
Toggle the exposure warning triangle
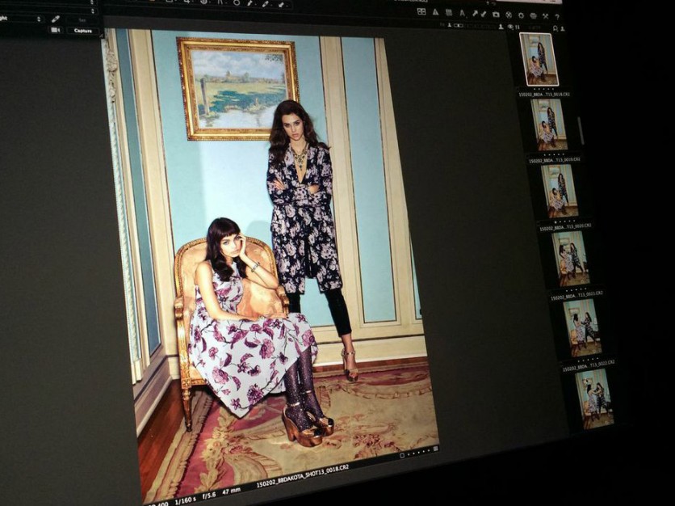click(435, 12)
